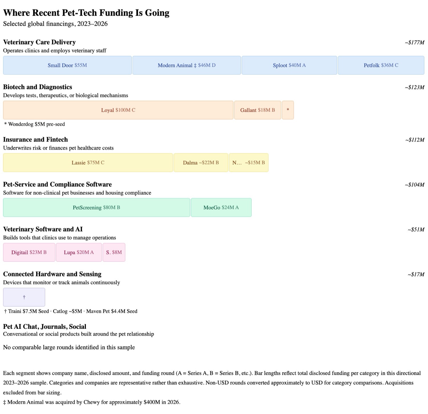Click 'Builds tools that clinics use' description
The width and height of the screenshot is (428, 414).
tap(60, 238)
